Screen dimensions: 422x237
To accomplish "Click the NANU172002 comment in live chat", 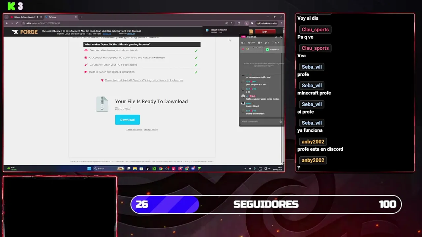I will tap(253, 106).
